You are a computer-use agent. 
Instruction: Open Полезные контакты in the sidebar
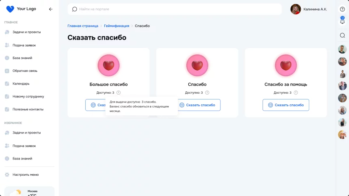(x=28, y=109)
